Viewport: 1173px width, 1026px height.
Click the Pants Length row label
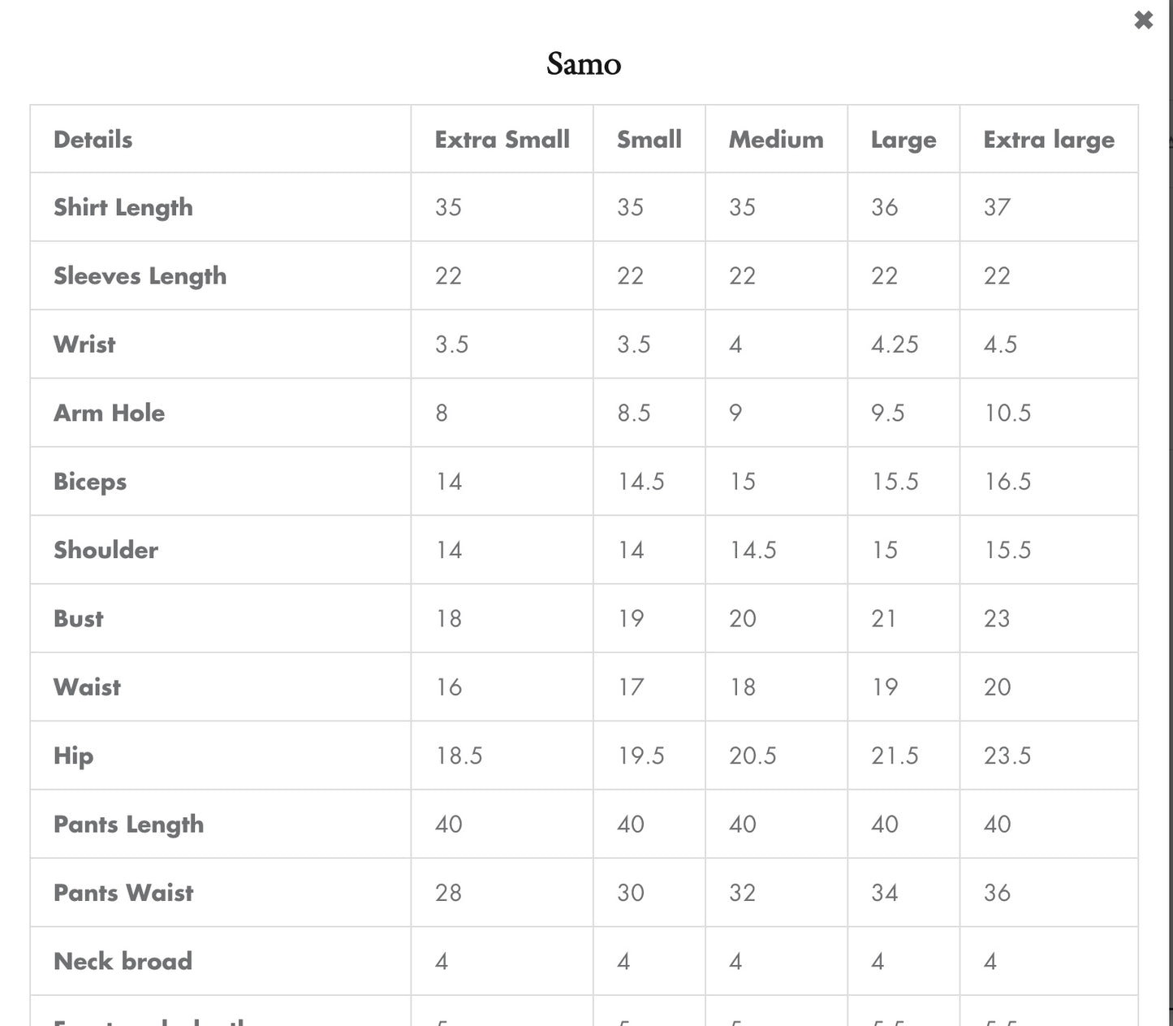pyautogui.click(x=128, y=825)
